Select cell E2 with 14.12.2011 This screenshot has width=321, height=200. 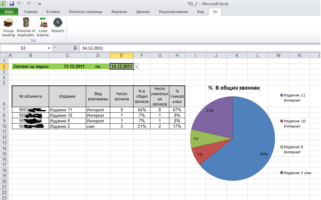[122, 66]
